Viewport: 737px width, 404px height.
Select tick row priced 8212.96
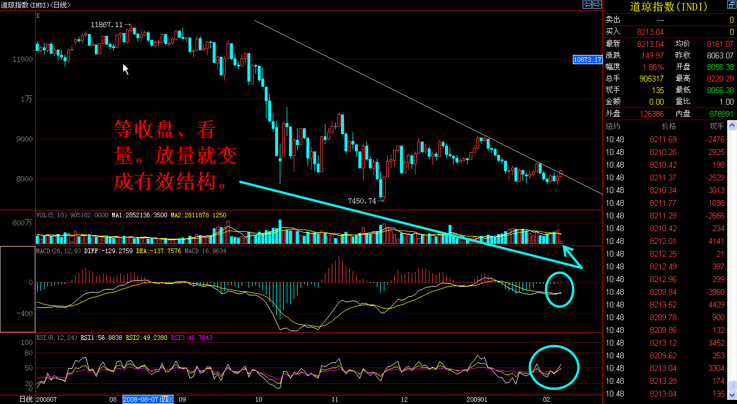pyautogui.click(x=665, y=279)
